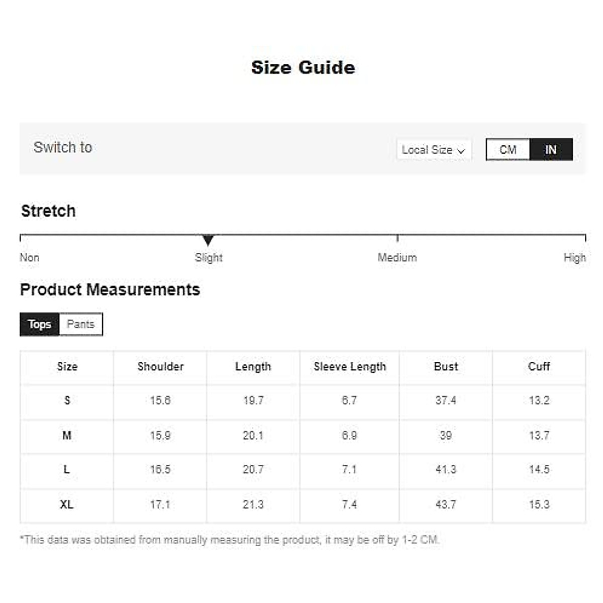
Task: Click the Cuff column header
Action: coord(539,367)
